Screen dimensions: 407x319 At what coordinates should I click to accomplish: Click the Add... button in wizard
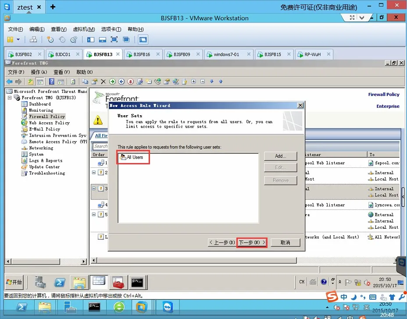280,156
